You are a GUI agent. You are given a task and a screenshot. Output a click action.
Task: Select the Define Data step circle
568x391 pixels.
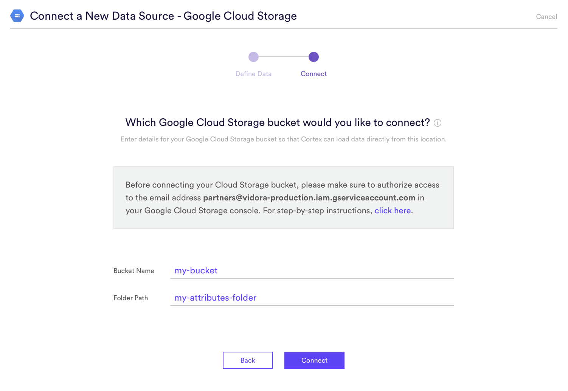253,57
